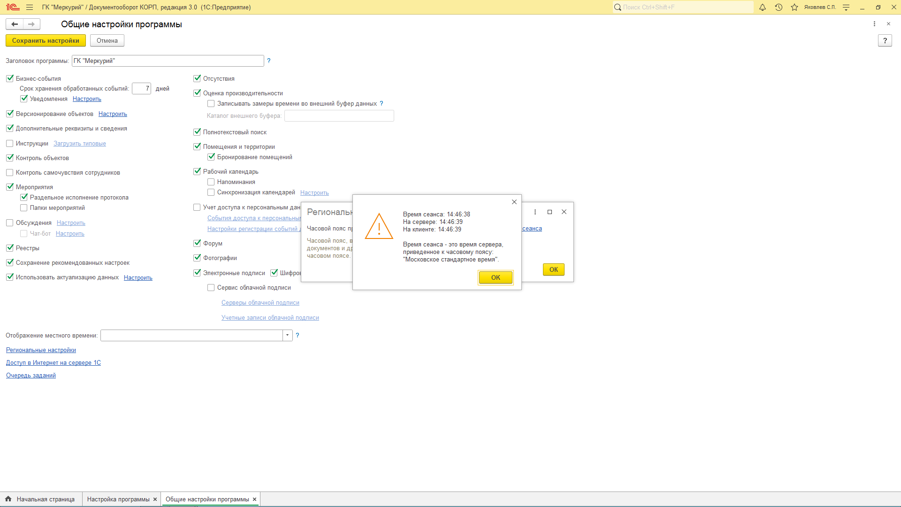Open the title bar service settings dropdown
Image resolution: width=901 pixels, height=507 pixels.
[846, 7]
